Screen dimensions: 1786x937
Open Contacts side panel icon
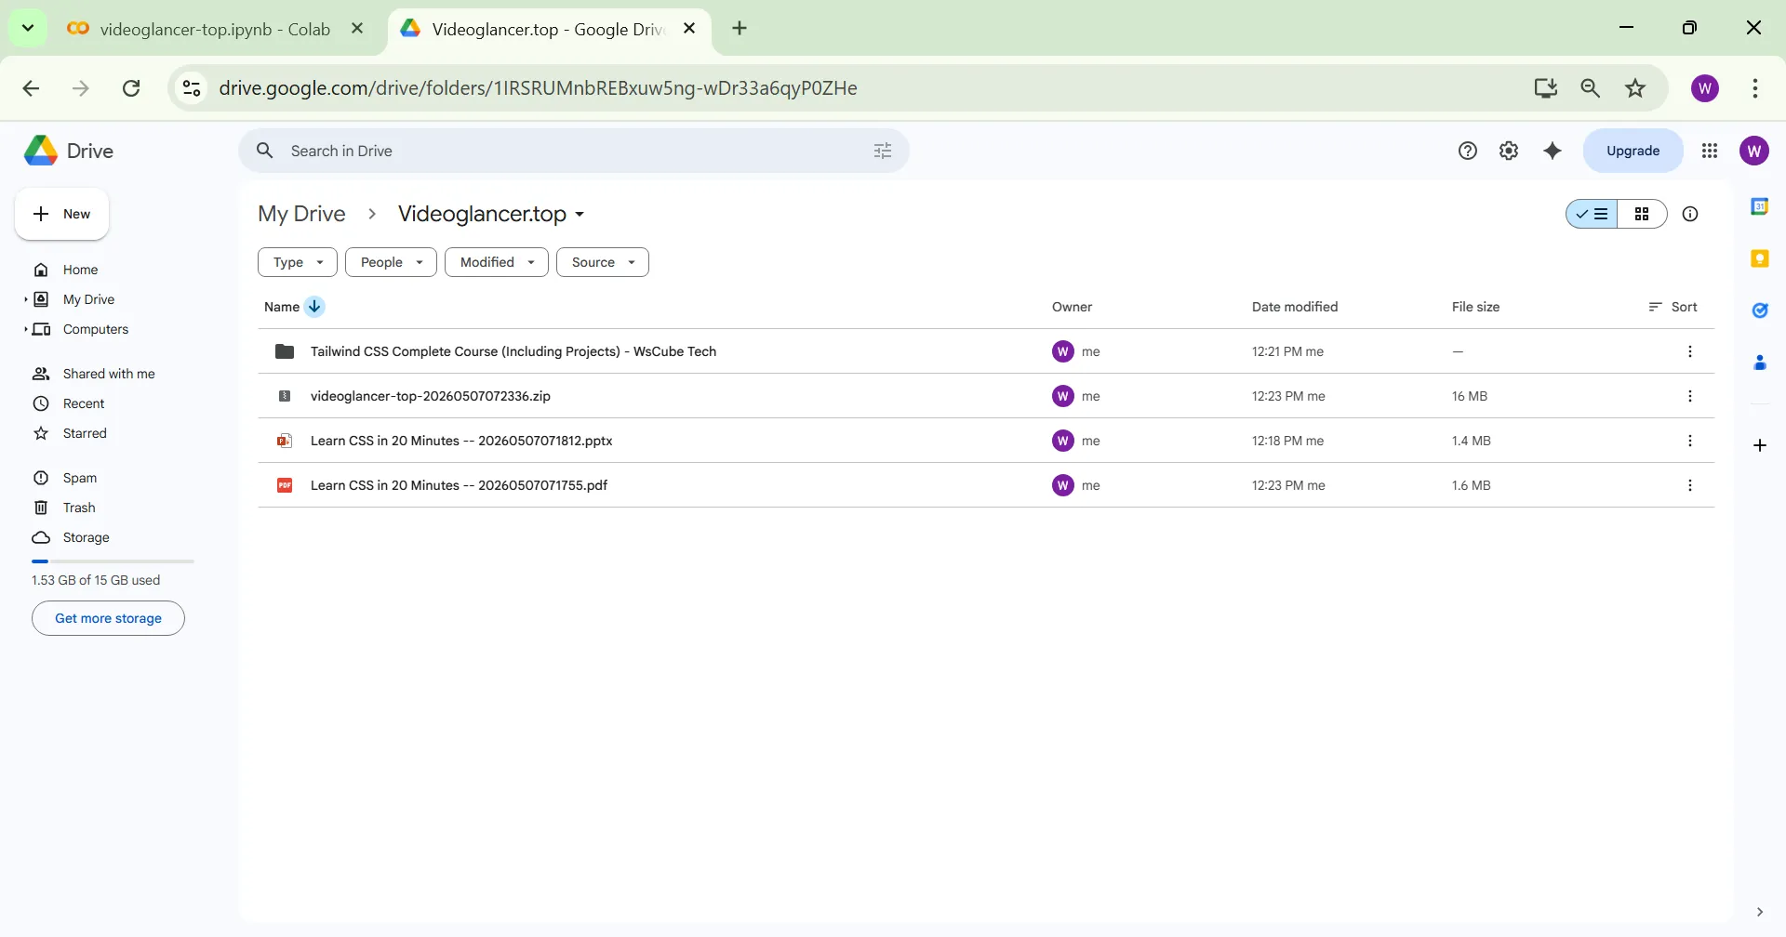click(1760, 363)
